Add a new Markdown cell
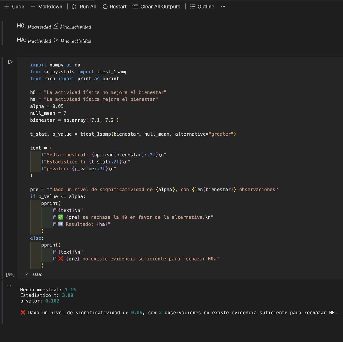The image size is (343, 342). [46, 6]
